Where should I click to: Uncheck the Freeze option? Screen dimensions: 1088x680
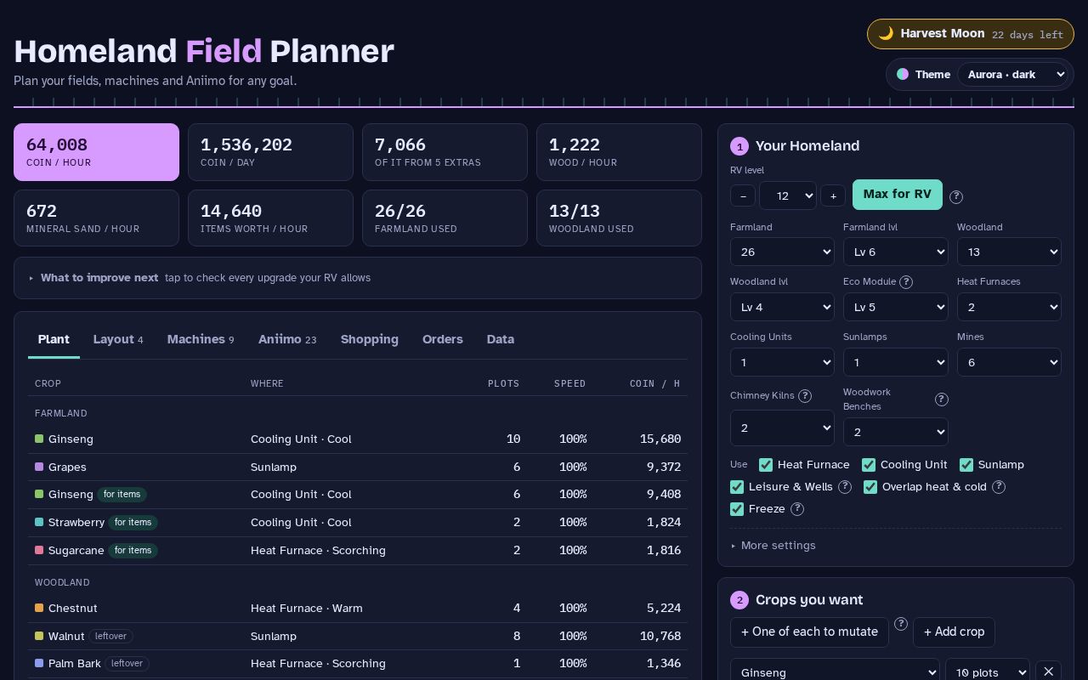coord(737,509)
